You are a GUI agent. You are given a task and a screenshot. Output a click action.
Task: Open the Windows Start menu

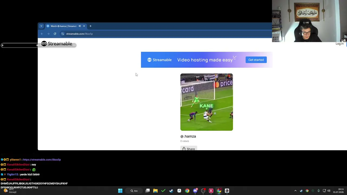pos(120,191)
